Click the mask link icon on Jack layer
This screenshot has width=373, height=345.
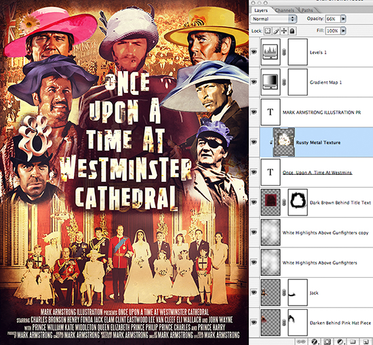(x=284, y=293)
